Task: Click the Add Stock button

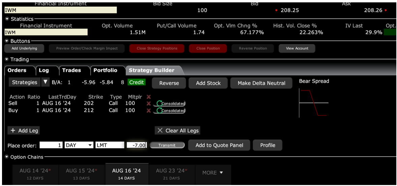Action: pyautogui.click(x=208, y=83)
